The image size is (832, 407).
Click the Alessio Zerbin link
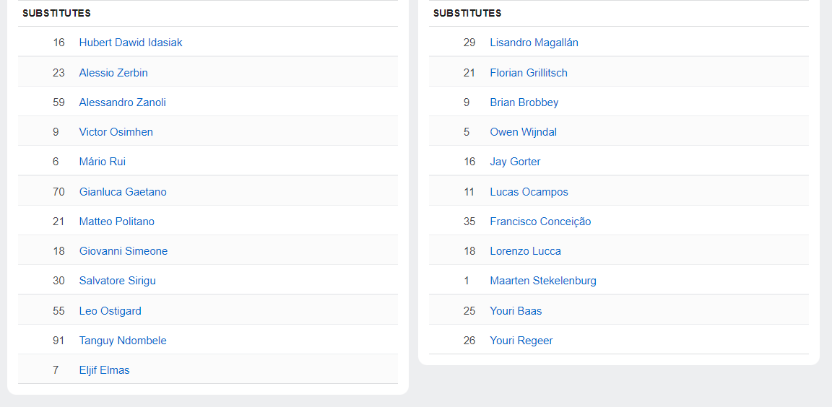pos(113,73)
